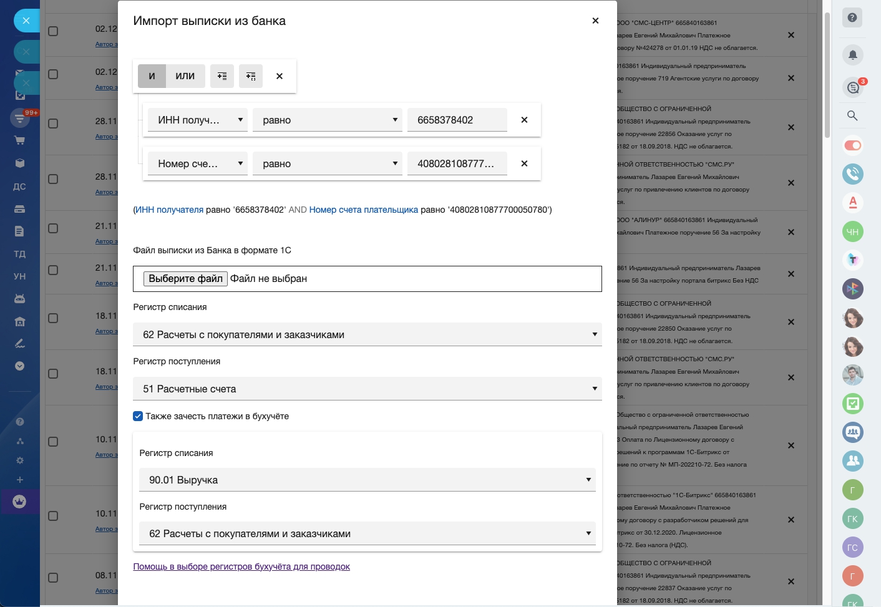881x607 pixels.
Task: Check the first row checkbox dated 02.12
Action: (x=53, y=31)
